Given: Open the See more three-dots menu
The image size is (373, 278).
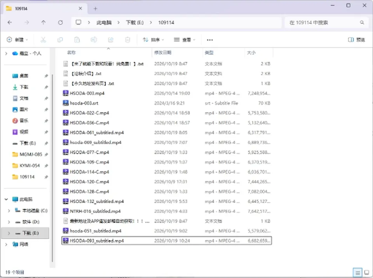Looking at the screenshot, I should (210, 40).
